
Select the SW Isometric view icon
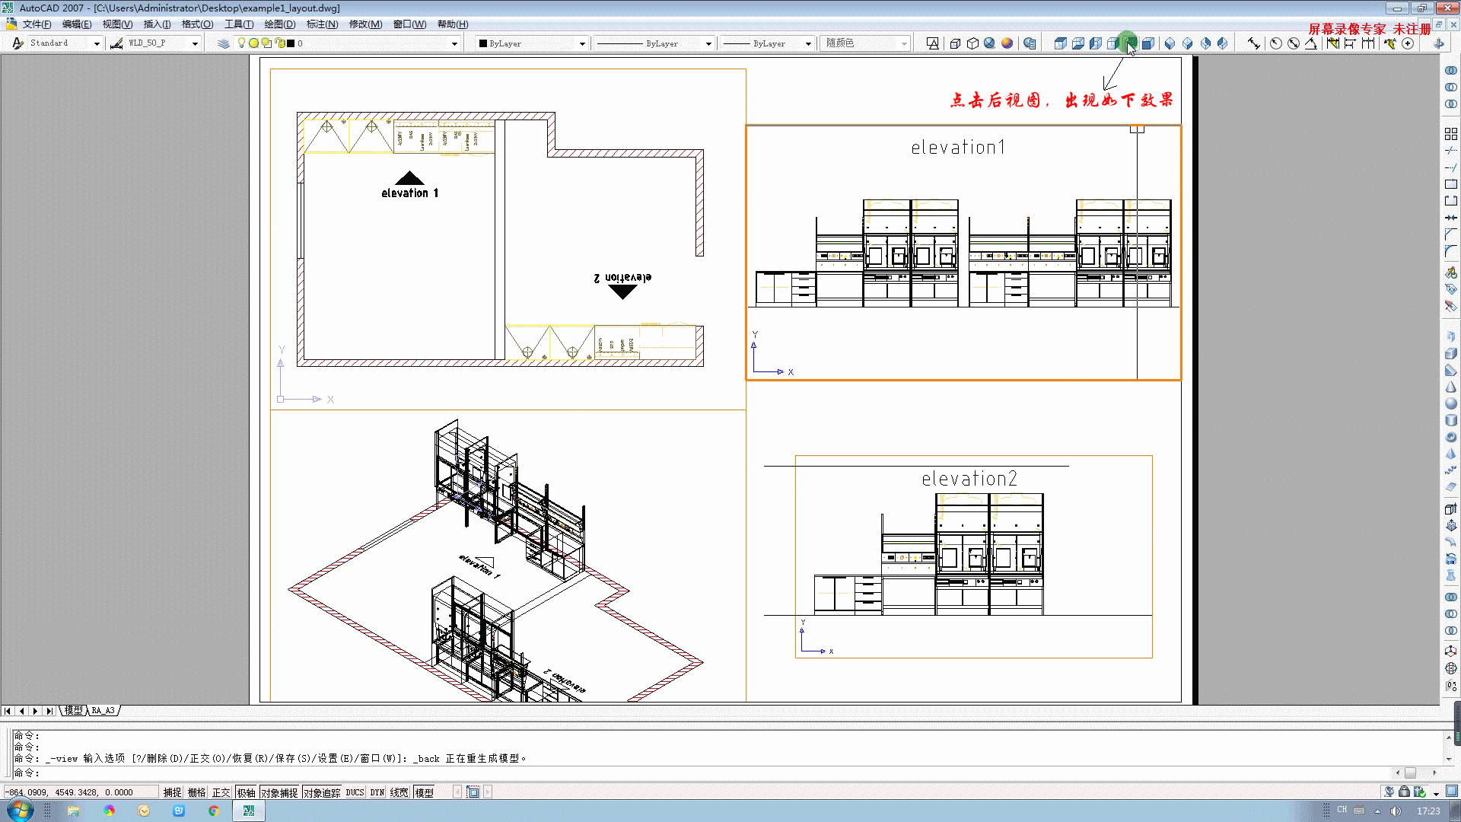tap(1170, 43)
